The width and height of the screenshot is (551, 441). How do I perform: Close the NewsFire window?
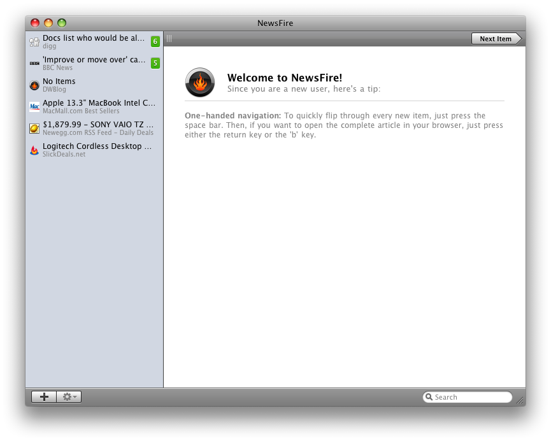[35, 24]
